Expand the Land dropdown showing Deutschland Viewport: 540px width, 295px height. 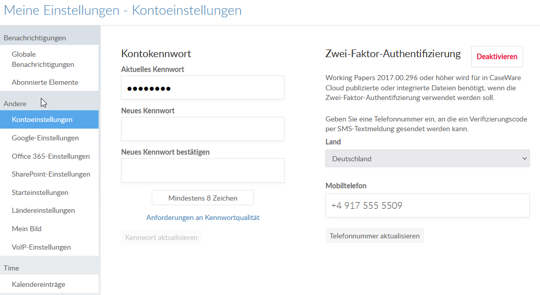pos(428,159)
